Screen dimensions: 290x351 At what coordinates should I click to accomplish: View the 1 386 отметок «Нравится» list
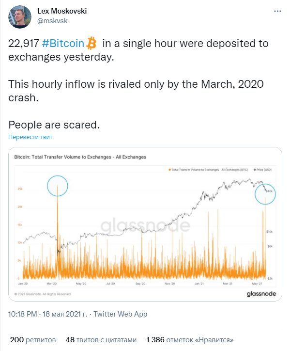tap(190, 340)
